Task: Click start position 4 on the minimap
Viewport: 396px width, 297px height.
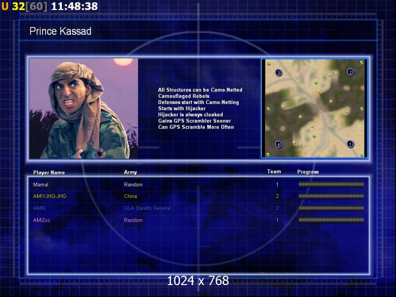Action: pyautogui.click(x=278, y=145)
